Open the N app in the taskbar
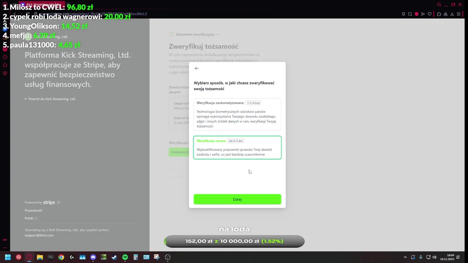Viewport: 468px width, 263px height. (x=50, y=257)
